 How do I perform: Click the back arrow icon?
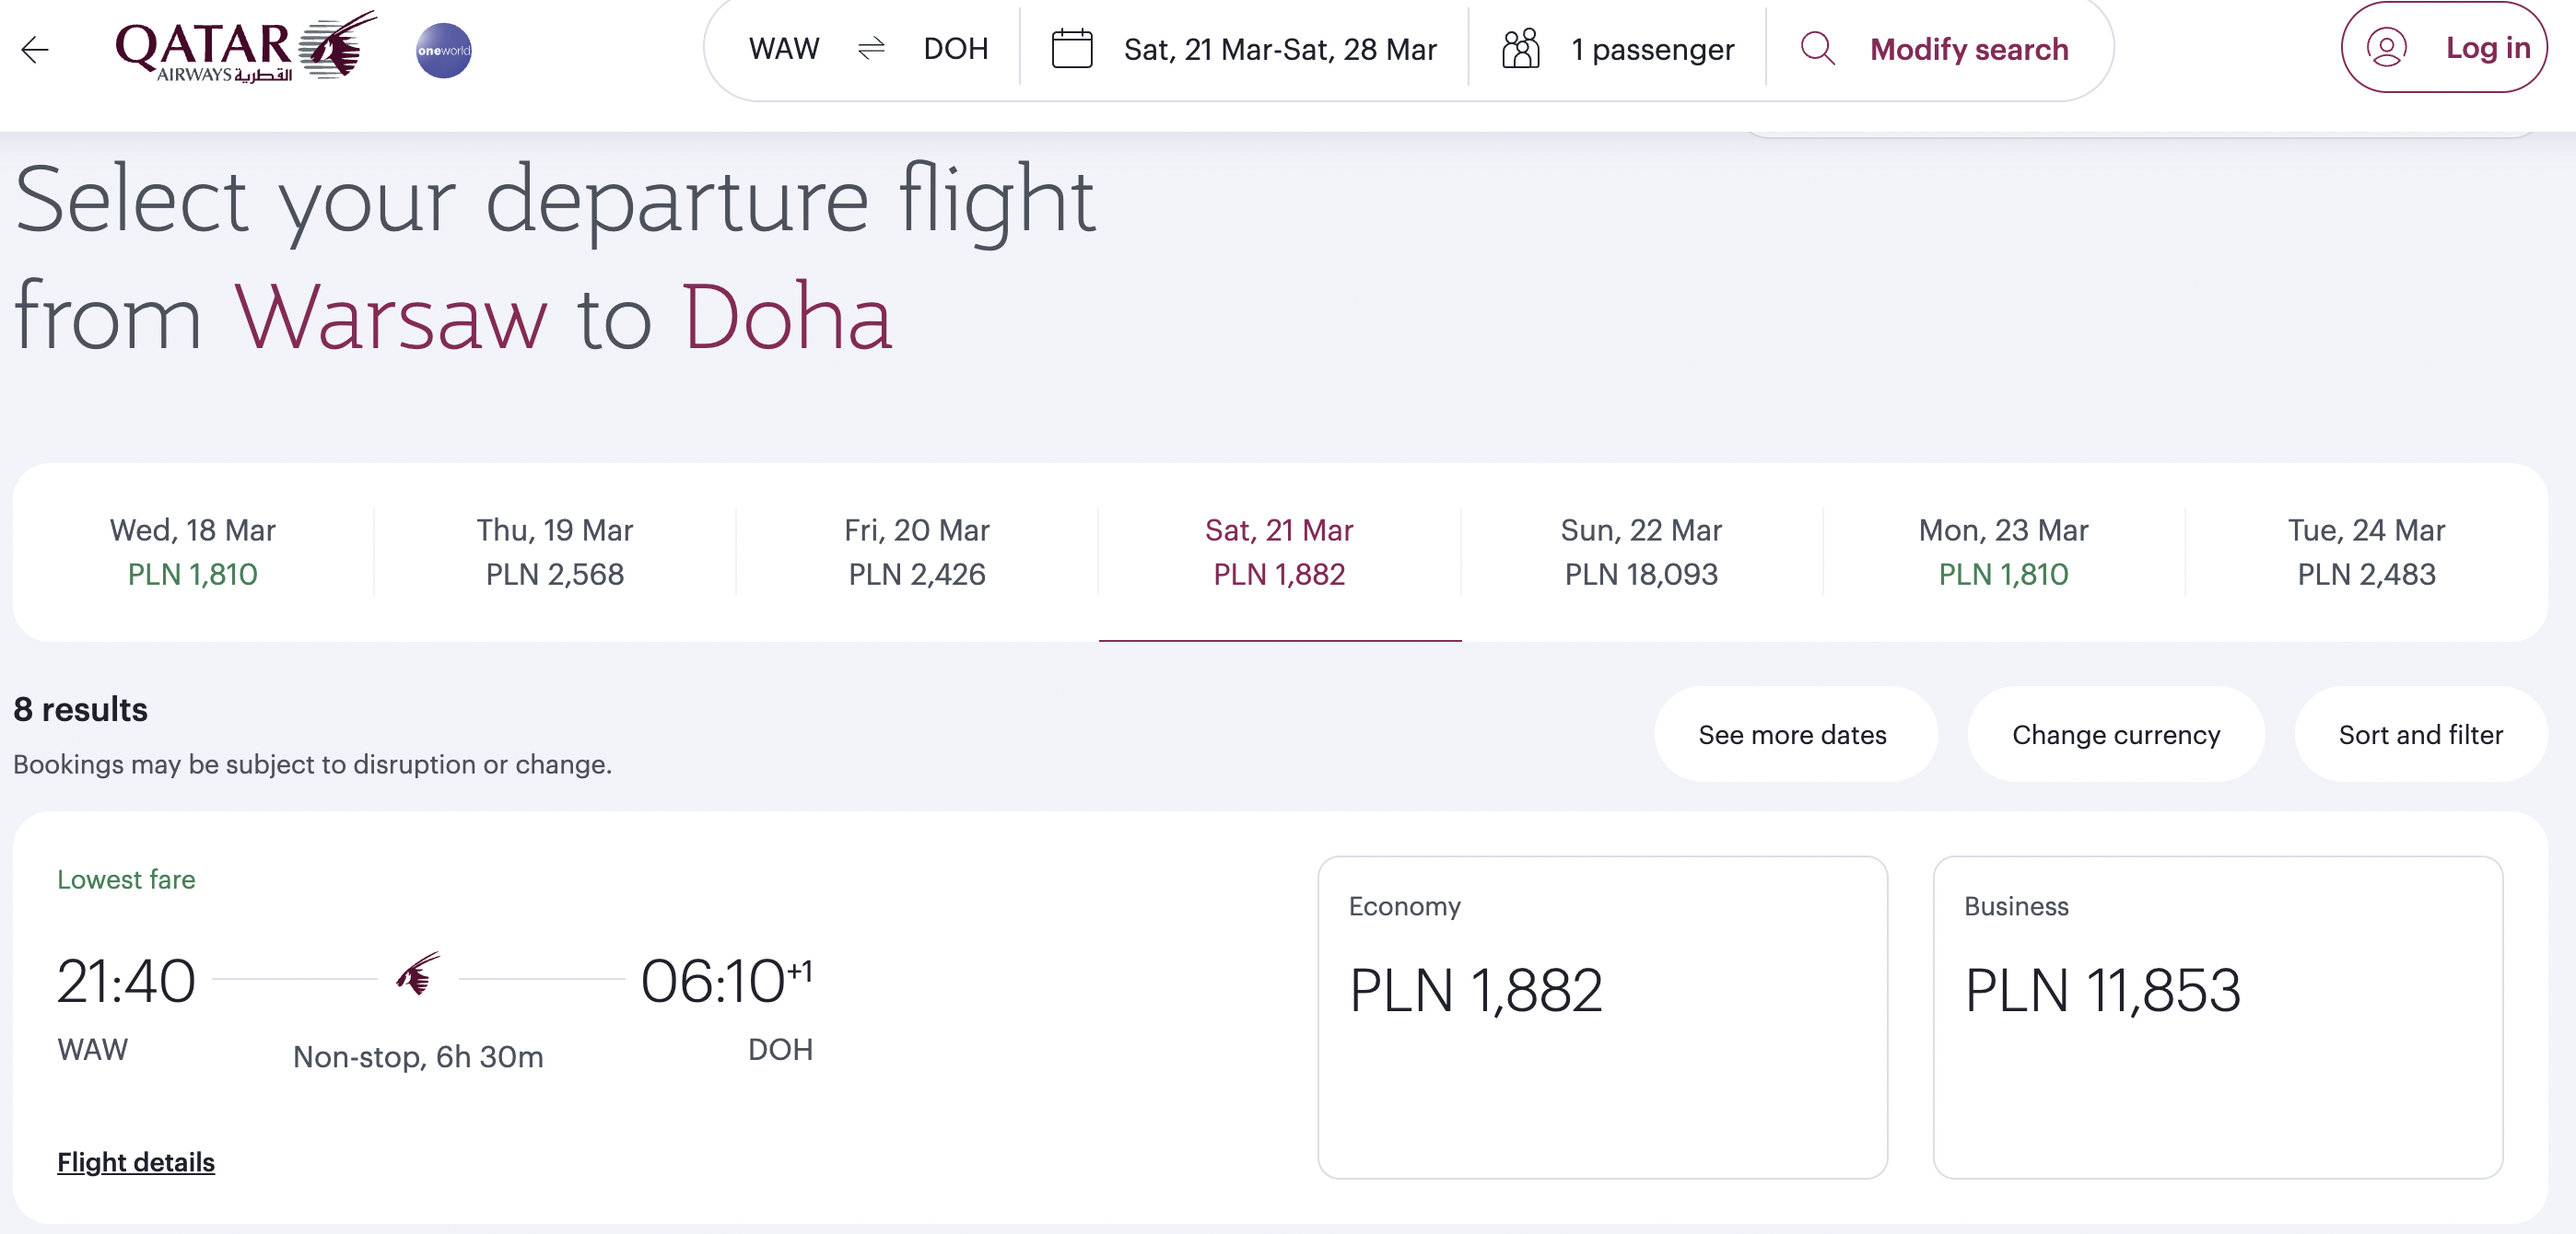point(35,49)
